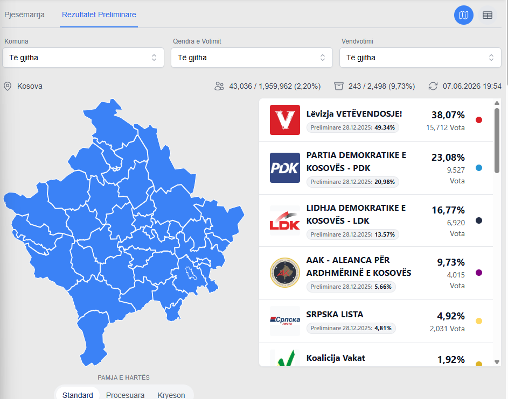The image size is (508, 399).
Task: Click the red Vetëvendosje color dot
Action: [x=479, y=120]
